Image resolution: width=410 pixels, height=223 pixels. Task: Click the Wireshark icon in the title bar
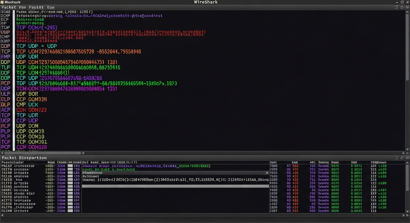coord(3,2)
